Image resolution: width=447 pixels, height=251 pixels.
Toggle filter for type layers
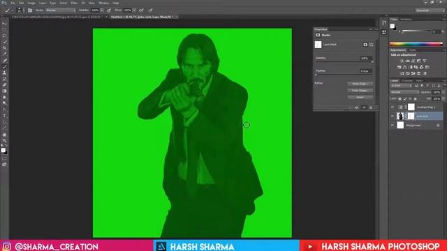(427, 86)
